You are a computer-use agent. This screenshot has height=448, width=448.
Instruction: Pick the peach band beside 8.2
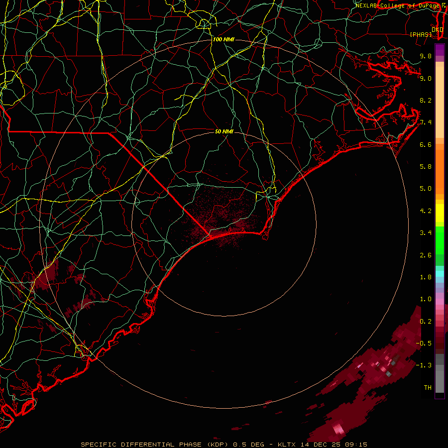pyautogui.click(x=440, y=102)
